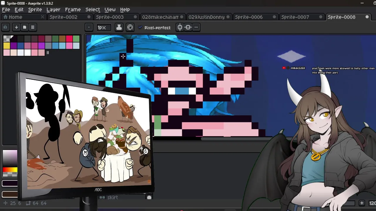
Task: Click the hue gradient bar in color picker
Action: pyautogui.click(x=10, y=169)
